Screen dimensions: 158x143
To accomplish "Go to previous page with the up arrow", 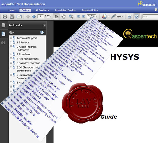I will pos(28,17).
